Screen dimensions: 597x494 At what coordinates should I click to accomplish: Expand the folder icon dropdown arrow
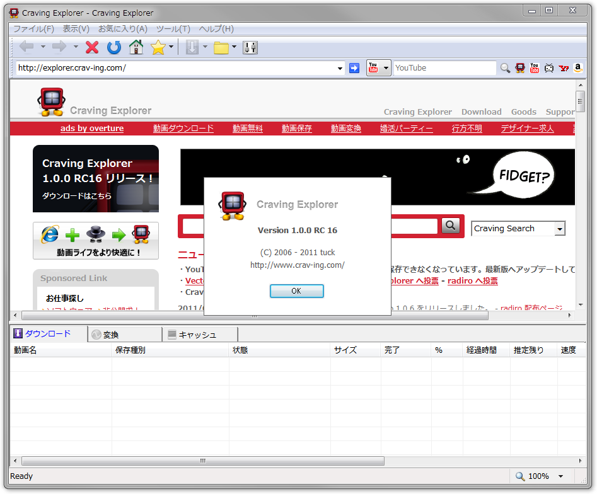[x=234, y=47]
